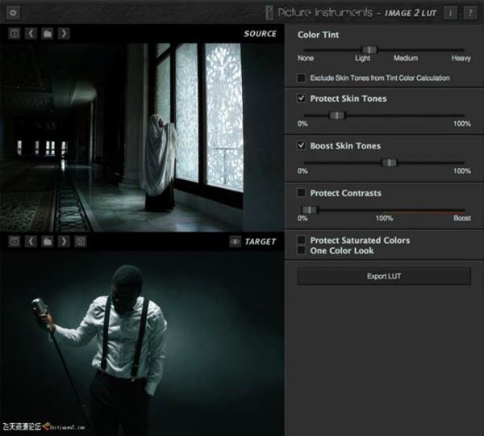Click the info button in the header
The image size is (484, 436).
450,13
